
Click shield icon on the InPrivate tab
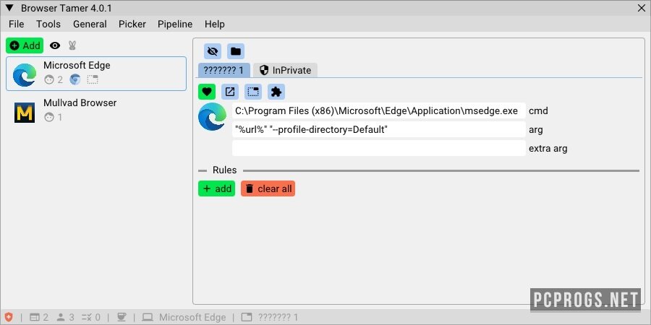pyautogui.click(x=264, y=70)
